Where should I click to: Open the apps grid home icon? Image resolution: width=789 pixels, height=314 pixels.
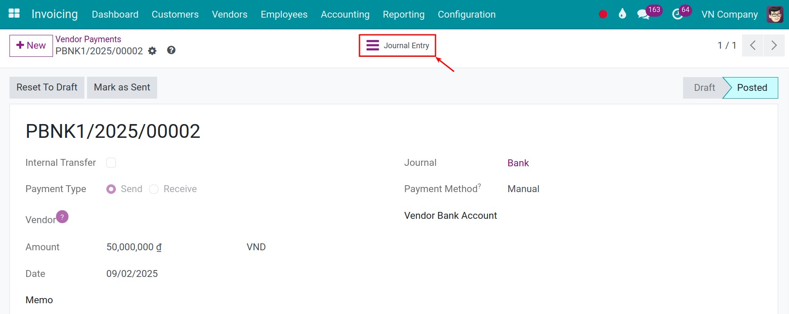click(14, 13)
